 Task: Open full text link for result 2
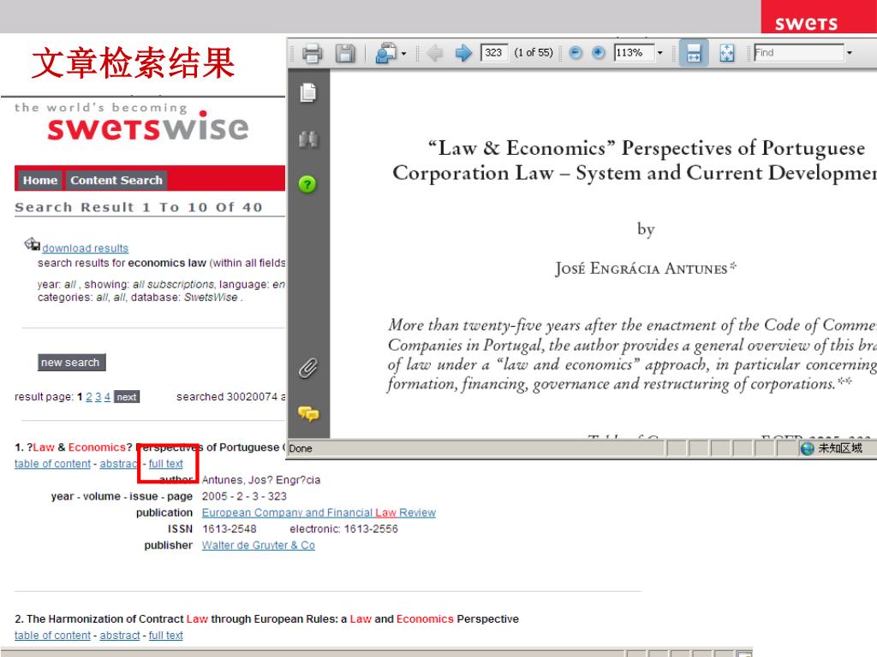click(x=165, y=636)
